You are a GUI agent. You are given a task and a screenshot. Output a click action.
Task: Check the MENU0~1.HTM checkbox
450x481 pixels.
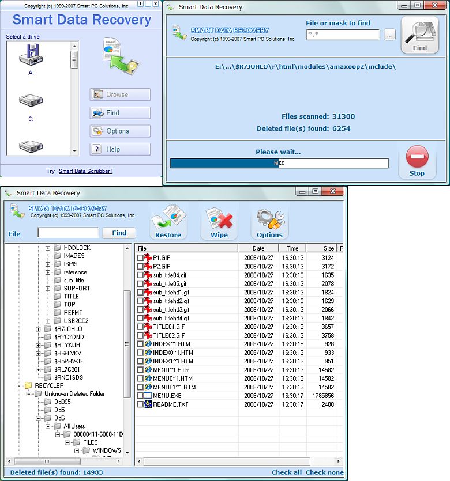pyautogui.click(x=140, y=378)
